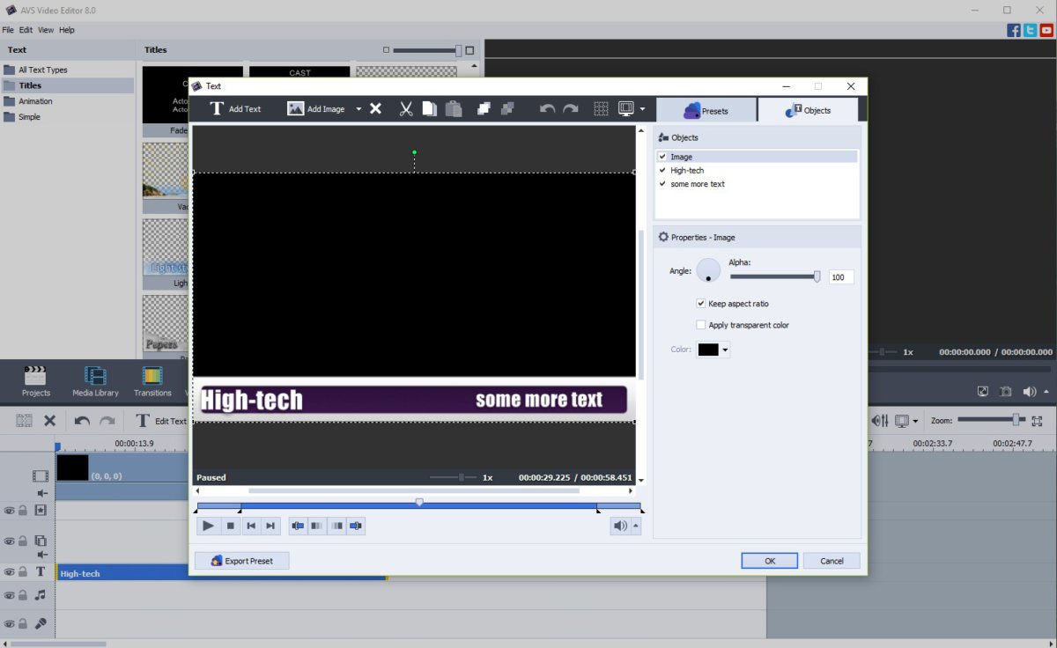Open Media Library in the main toolbar
This screenshot has height=648, width=1057.
pos(95,381)
